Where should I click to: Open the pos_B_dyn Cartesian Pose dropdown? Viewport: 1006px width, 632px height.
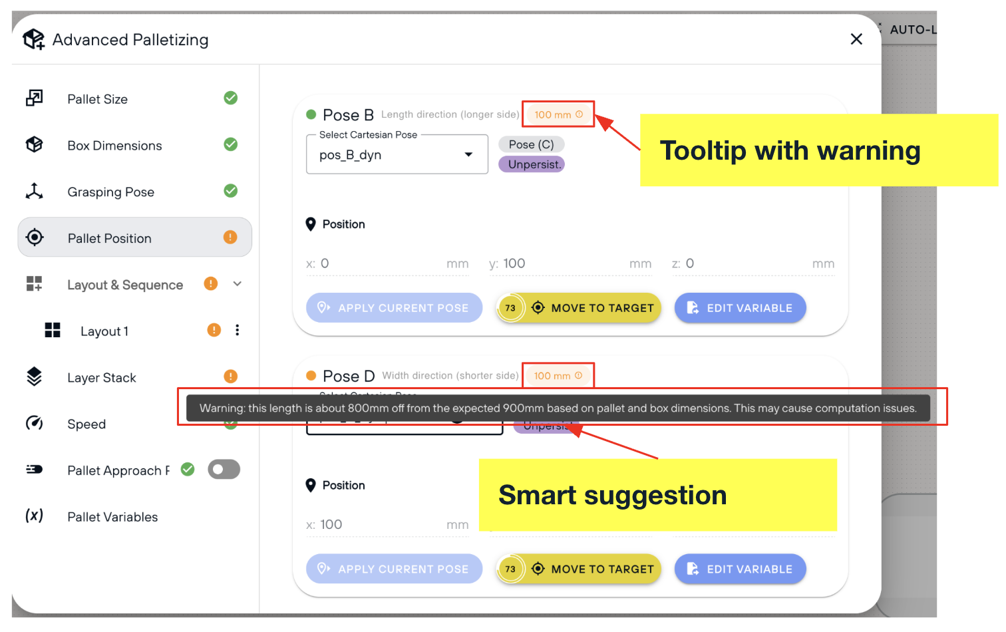(x=397, y=154)
